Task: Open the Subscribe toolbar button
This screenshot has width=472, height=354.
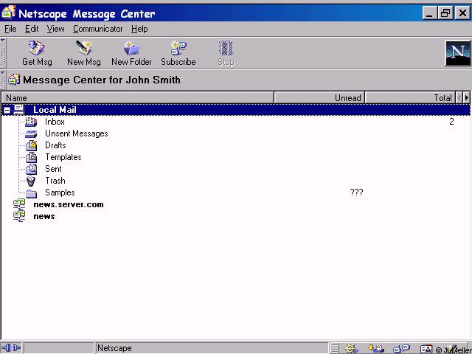Action: click(x=178, y=53)
